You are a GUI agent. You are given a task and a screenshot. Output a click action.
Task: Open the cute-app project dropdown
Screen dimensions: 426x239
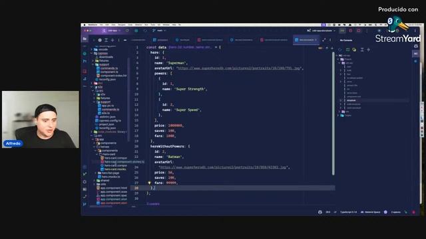[x=112, y=31]
